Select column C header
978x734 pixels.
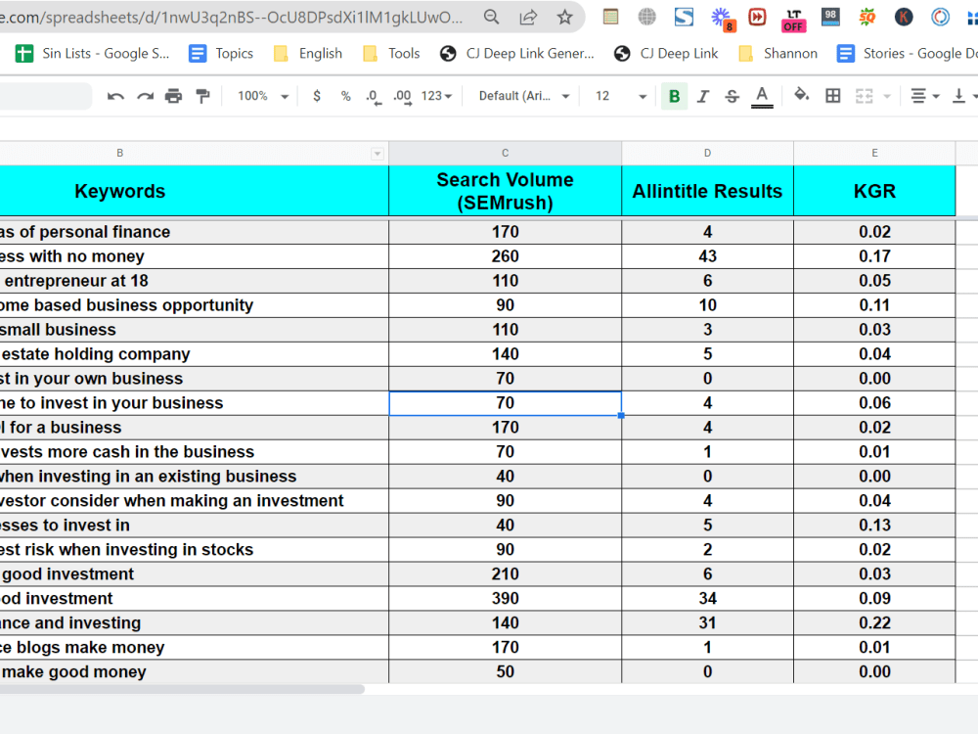tap(505, 153)
